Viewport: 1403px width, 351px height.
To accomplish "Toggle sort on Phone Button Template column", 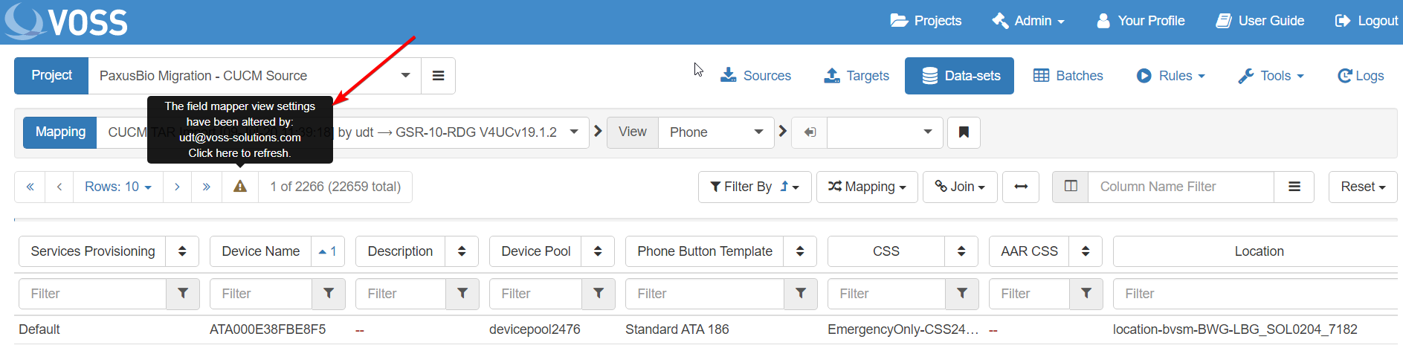I will [799, 251].
